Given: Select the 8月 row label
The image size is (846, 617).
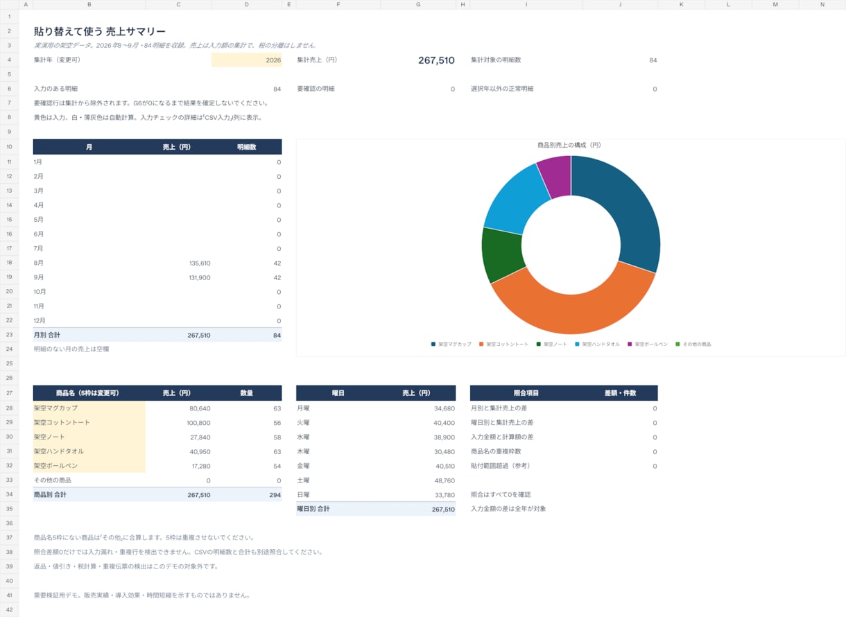Looking at the screenshot, I should [x=39, y=263].
